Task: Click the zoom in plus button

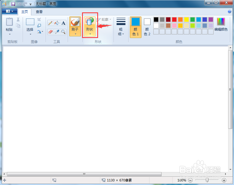Action: (224, 180)
